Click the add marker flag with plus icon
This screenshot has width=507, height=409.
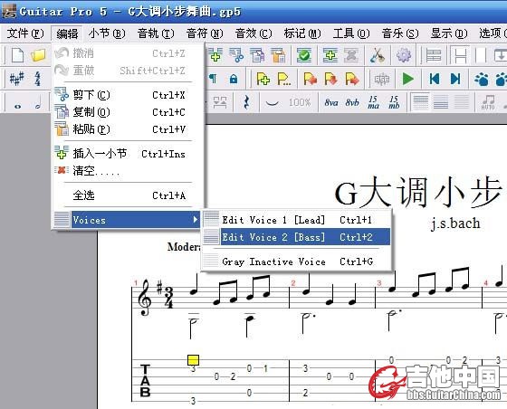tap(263, 79)
